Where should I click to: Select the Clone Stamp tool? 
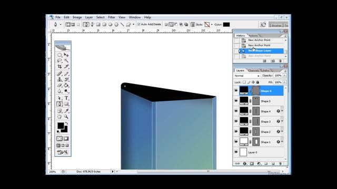coord(60,79)
